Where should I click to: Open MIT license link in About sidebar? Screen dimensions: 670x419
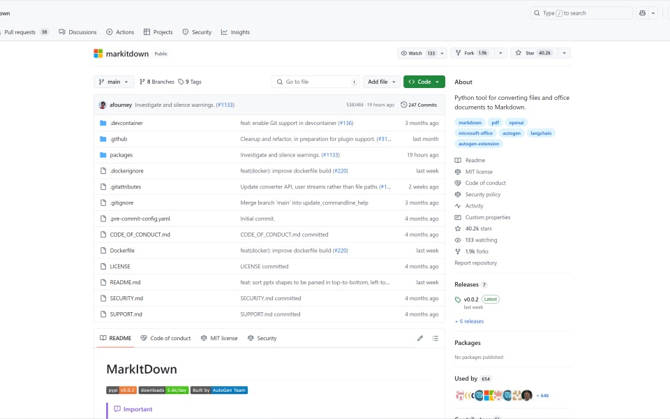[x=474, y=172]
